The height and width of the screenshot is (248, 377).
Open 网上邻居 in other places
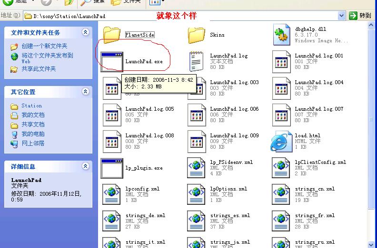[x=33, y=143]
